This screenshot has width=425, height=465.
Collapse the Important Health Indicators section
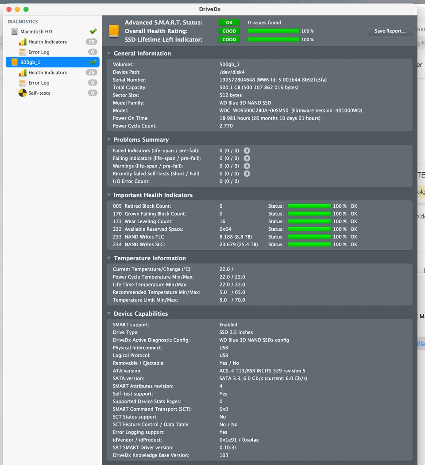pos(109,195)
